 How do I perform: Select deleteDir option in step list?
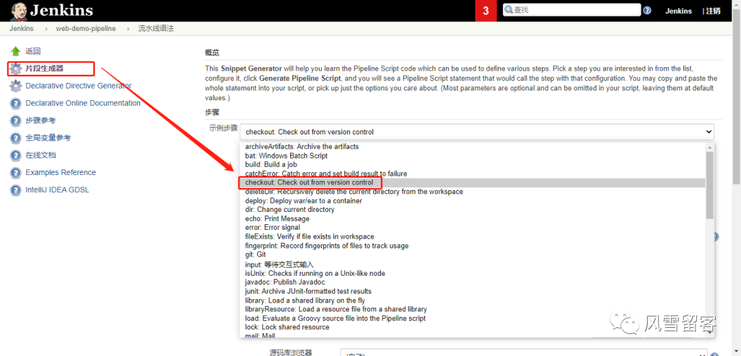coord(473,191)
